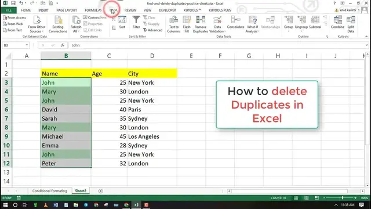Image resolution: width=371 pixels, height=209 pixels.
Task: Open Kutools Combine tool
Action: [337, 23]
